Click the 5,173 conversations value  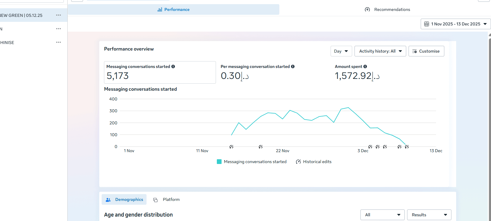pyautogui.click(x=118, y=76)
